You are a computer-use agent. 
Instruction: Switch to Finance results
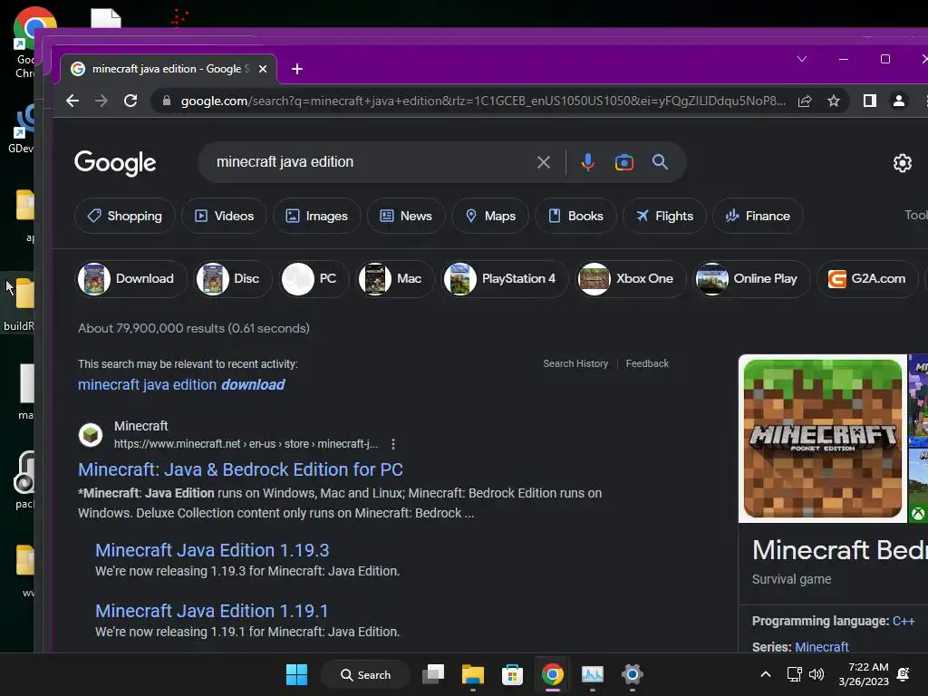pos(759,216)
